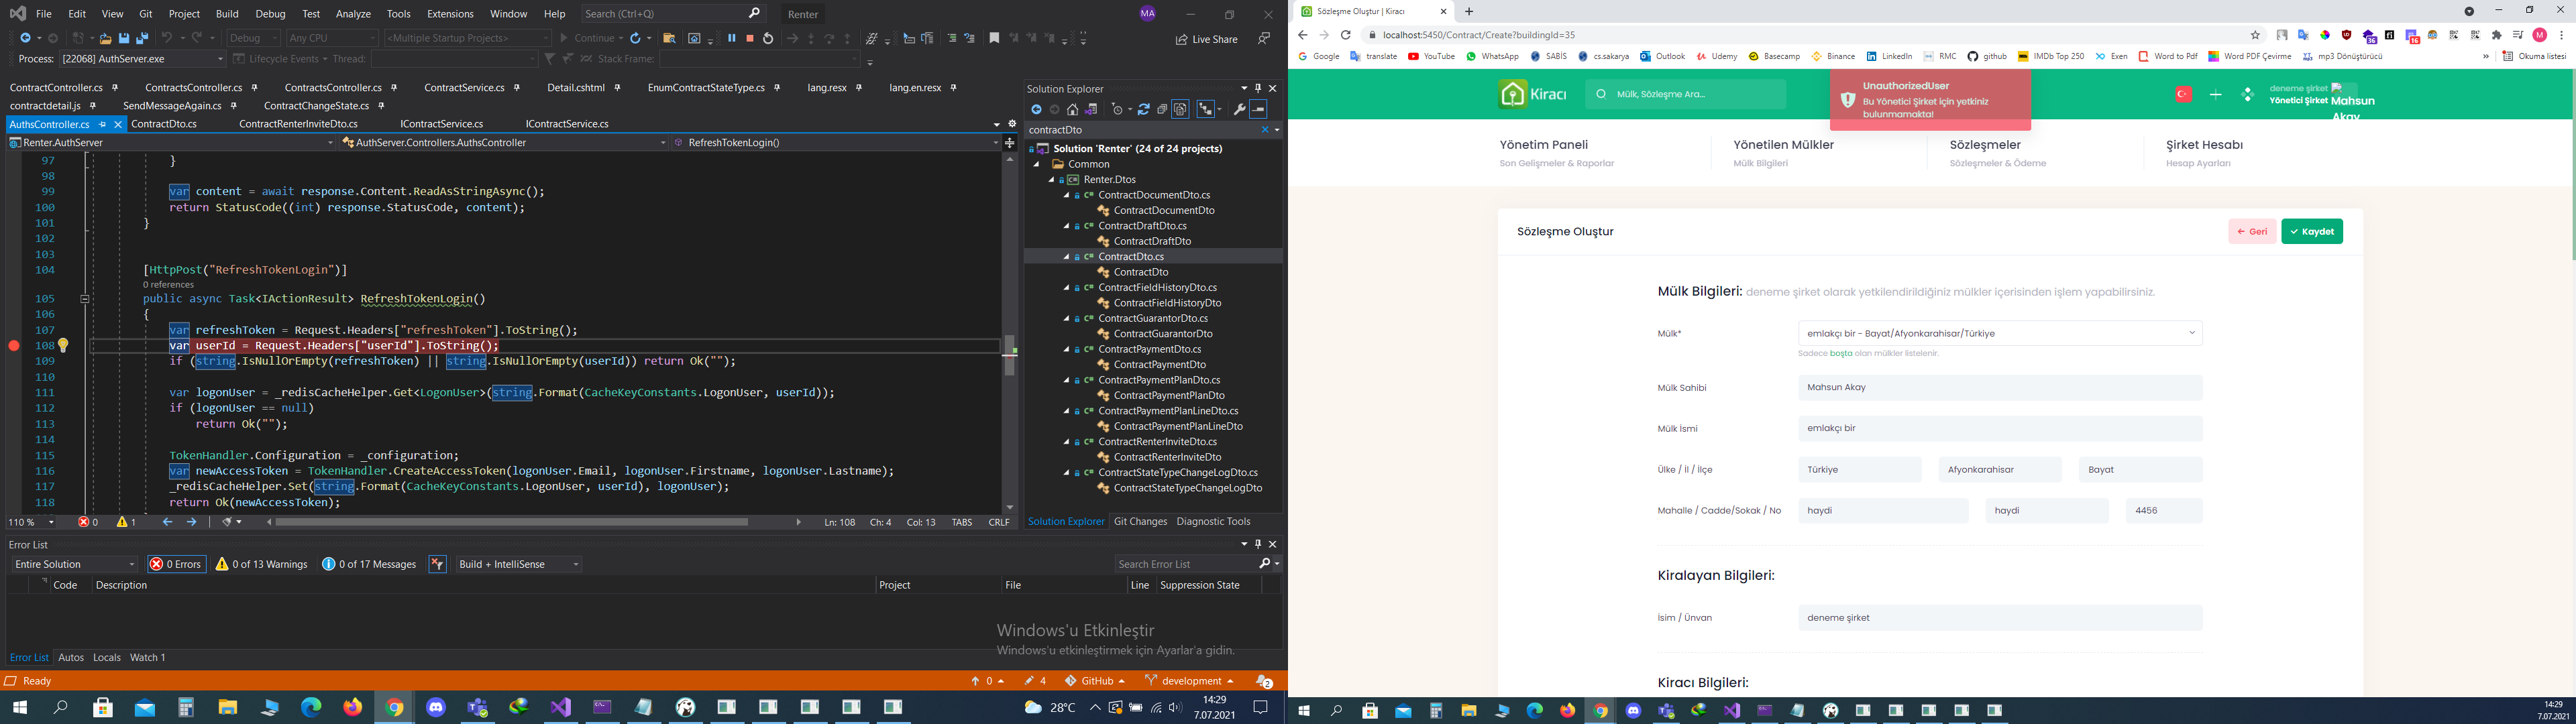
Task: Open the Extensions menu
Action: 449,14
